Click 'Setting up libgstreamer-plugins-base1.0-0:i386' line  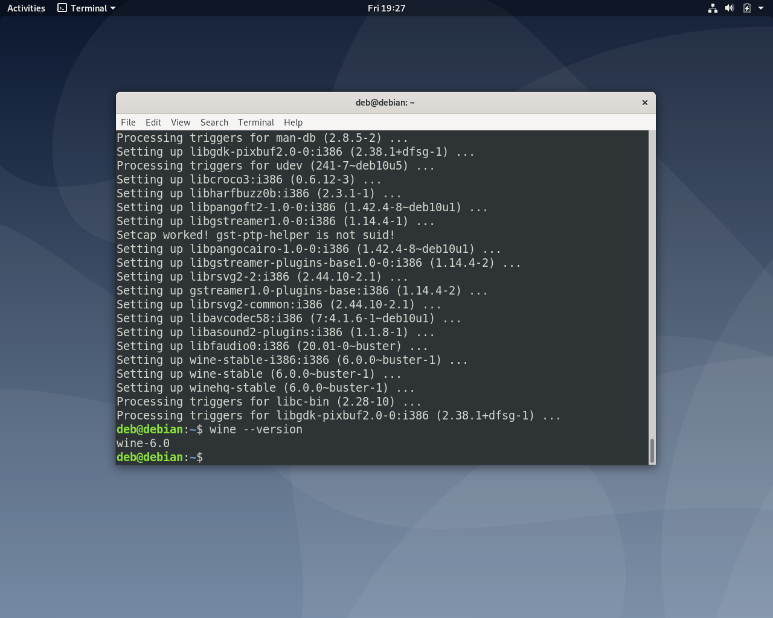coord(319,263)
